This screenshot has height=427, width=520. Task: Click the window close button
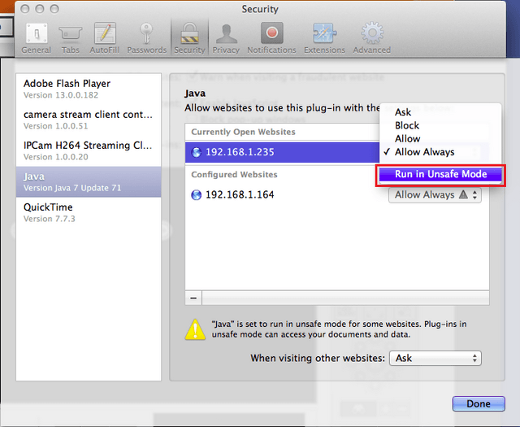pos(25,9)
